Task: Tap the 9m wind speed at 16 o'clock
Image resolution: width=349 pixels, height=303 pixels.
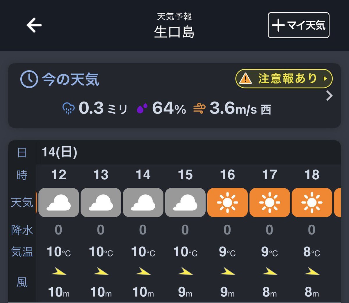Action: coord(227,292)
